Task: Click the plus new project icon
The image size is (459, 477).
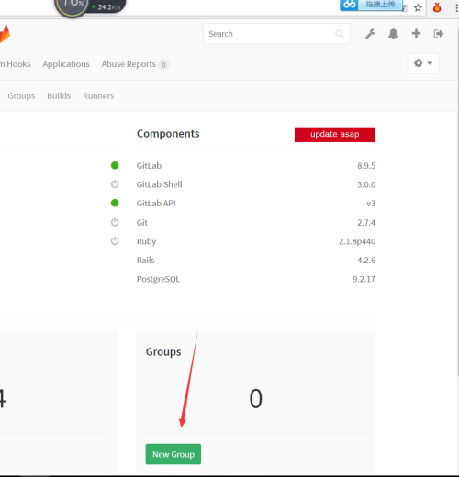Action: [416, 33]
